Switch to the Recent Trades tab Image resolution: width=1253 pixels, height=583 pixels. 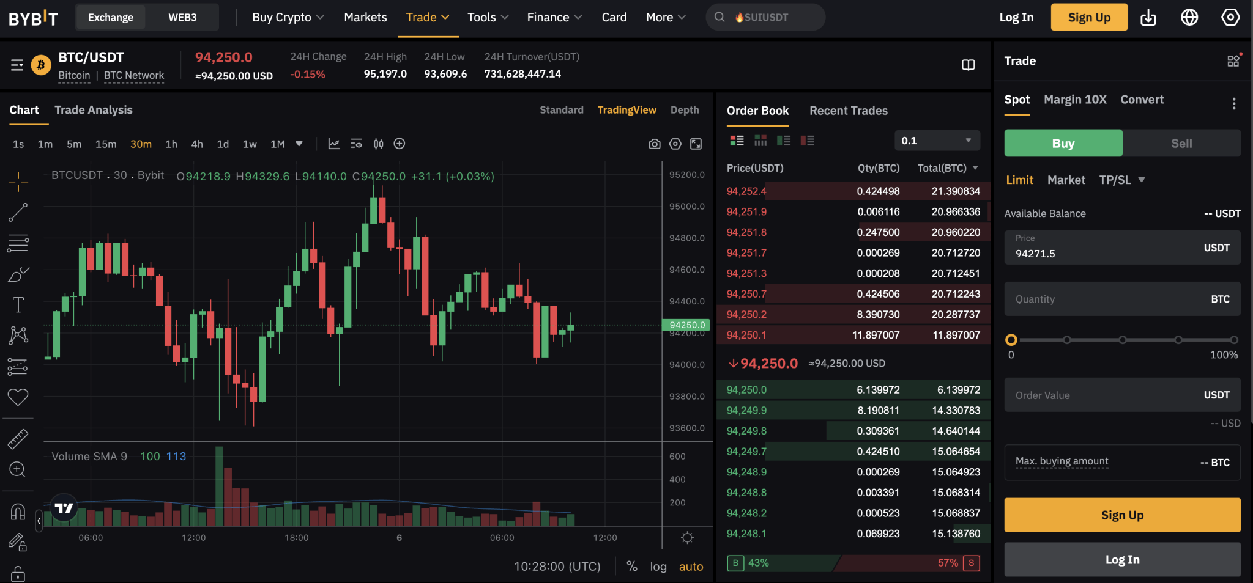click(x=848, y=111)
